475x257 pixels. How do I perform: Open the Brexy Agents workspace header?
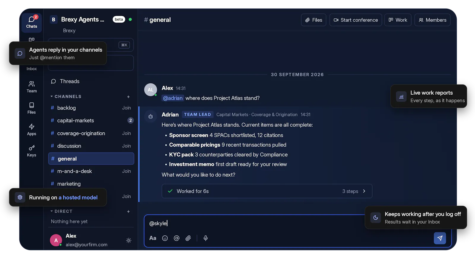pyautogui.click(x=83, y=20)
